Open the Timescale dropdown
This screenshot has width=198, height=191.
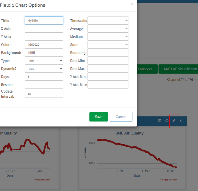(x=108, y=21)
